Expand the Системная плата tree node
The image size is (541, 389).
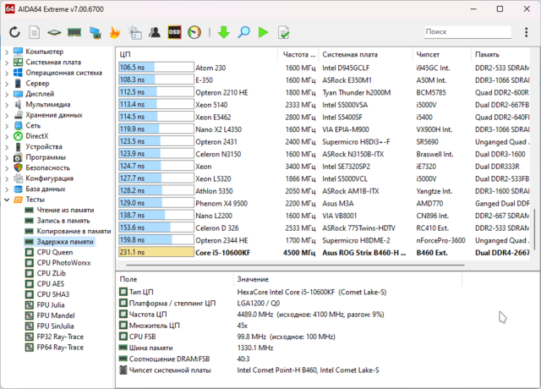[x=7, y=62]
